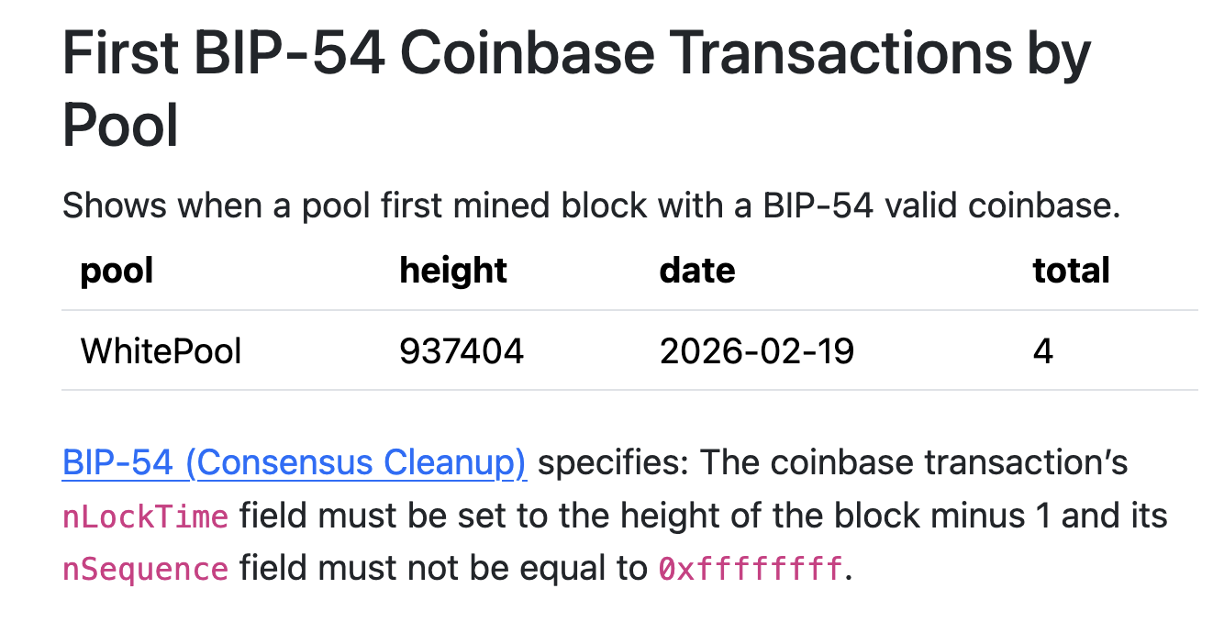Click the date cell 2026-02-19
Image resolution: width=1213 pixels, height=633 pixels.
click(x=756, y=350)
